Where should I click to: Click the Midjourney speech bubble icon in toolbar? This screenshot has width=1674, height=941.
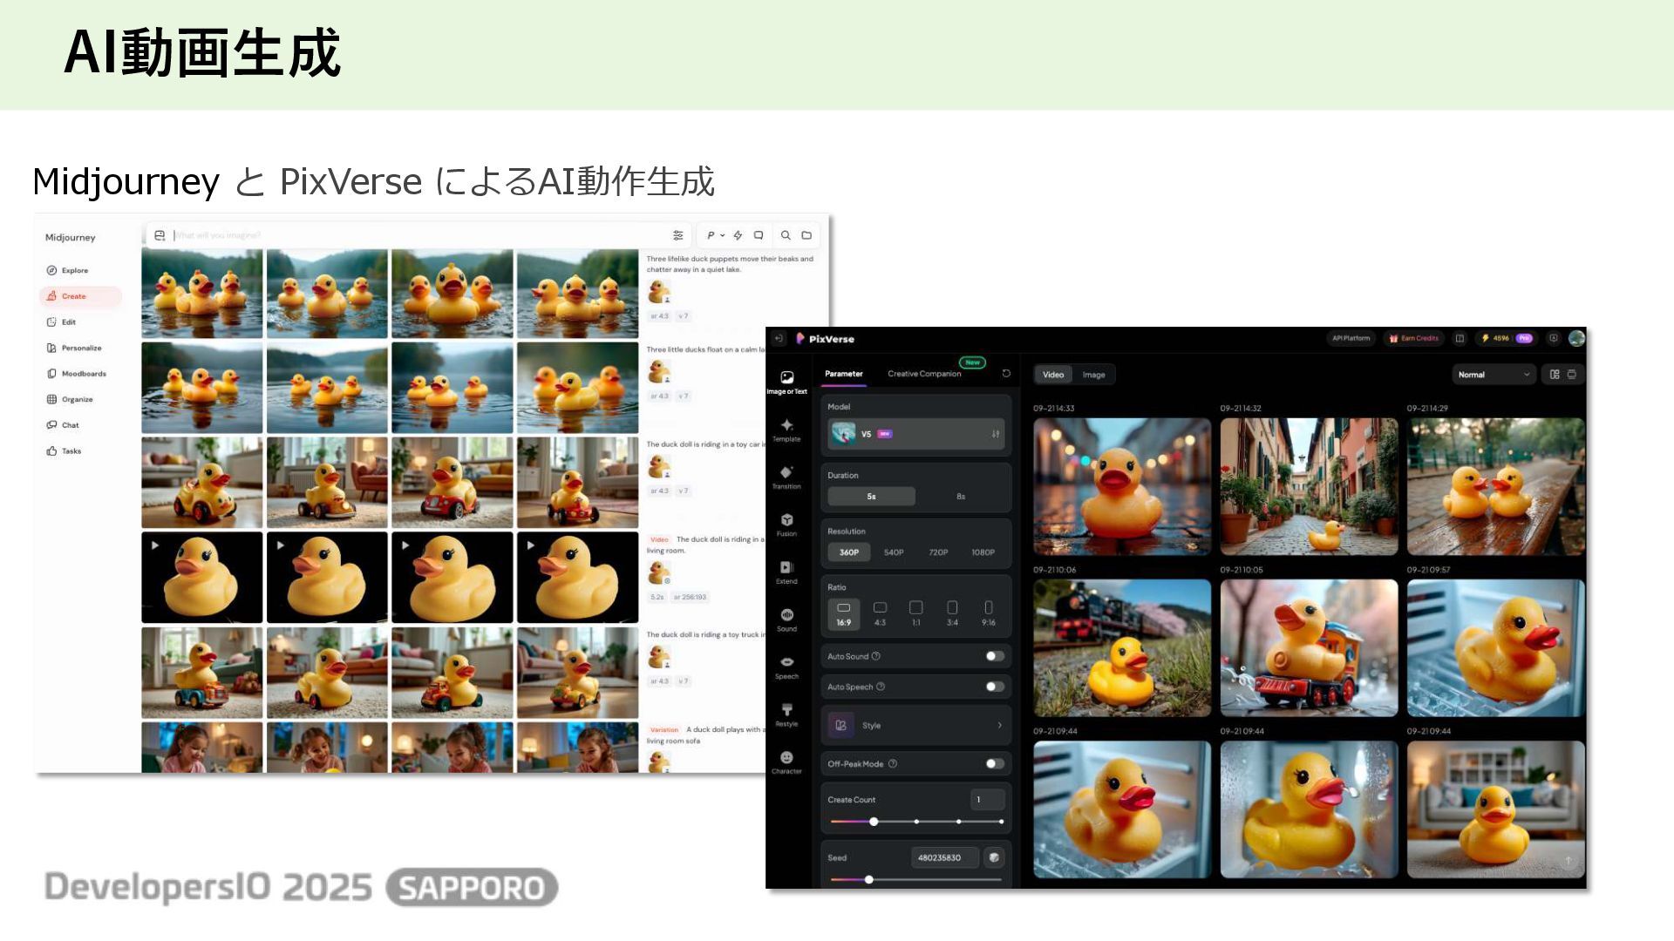pos(759,235)
